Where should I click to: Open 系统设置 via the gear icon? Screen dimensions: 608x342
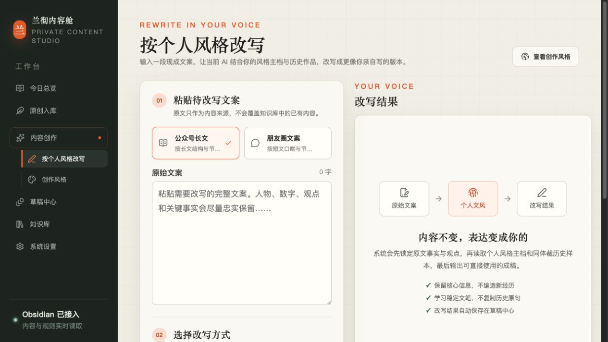tap(20, 246)
